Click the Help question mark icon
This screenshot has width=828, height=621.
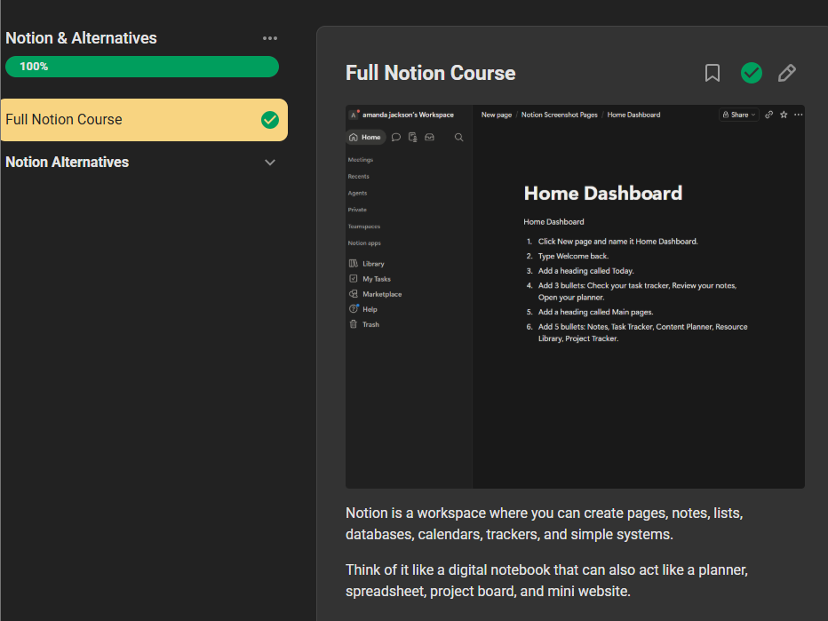pos(354,309)
